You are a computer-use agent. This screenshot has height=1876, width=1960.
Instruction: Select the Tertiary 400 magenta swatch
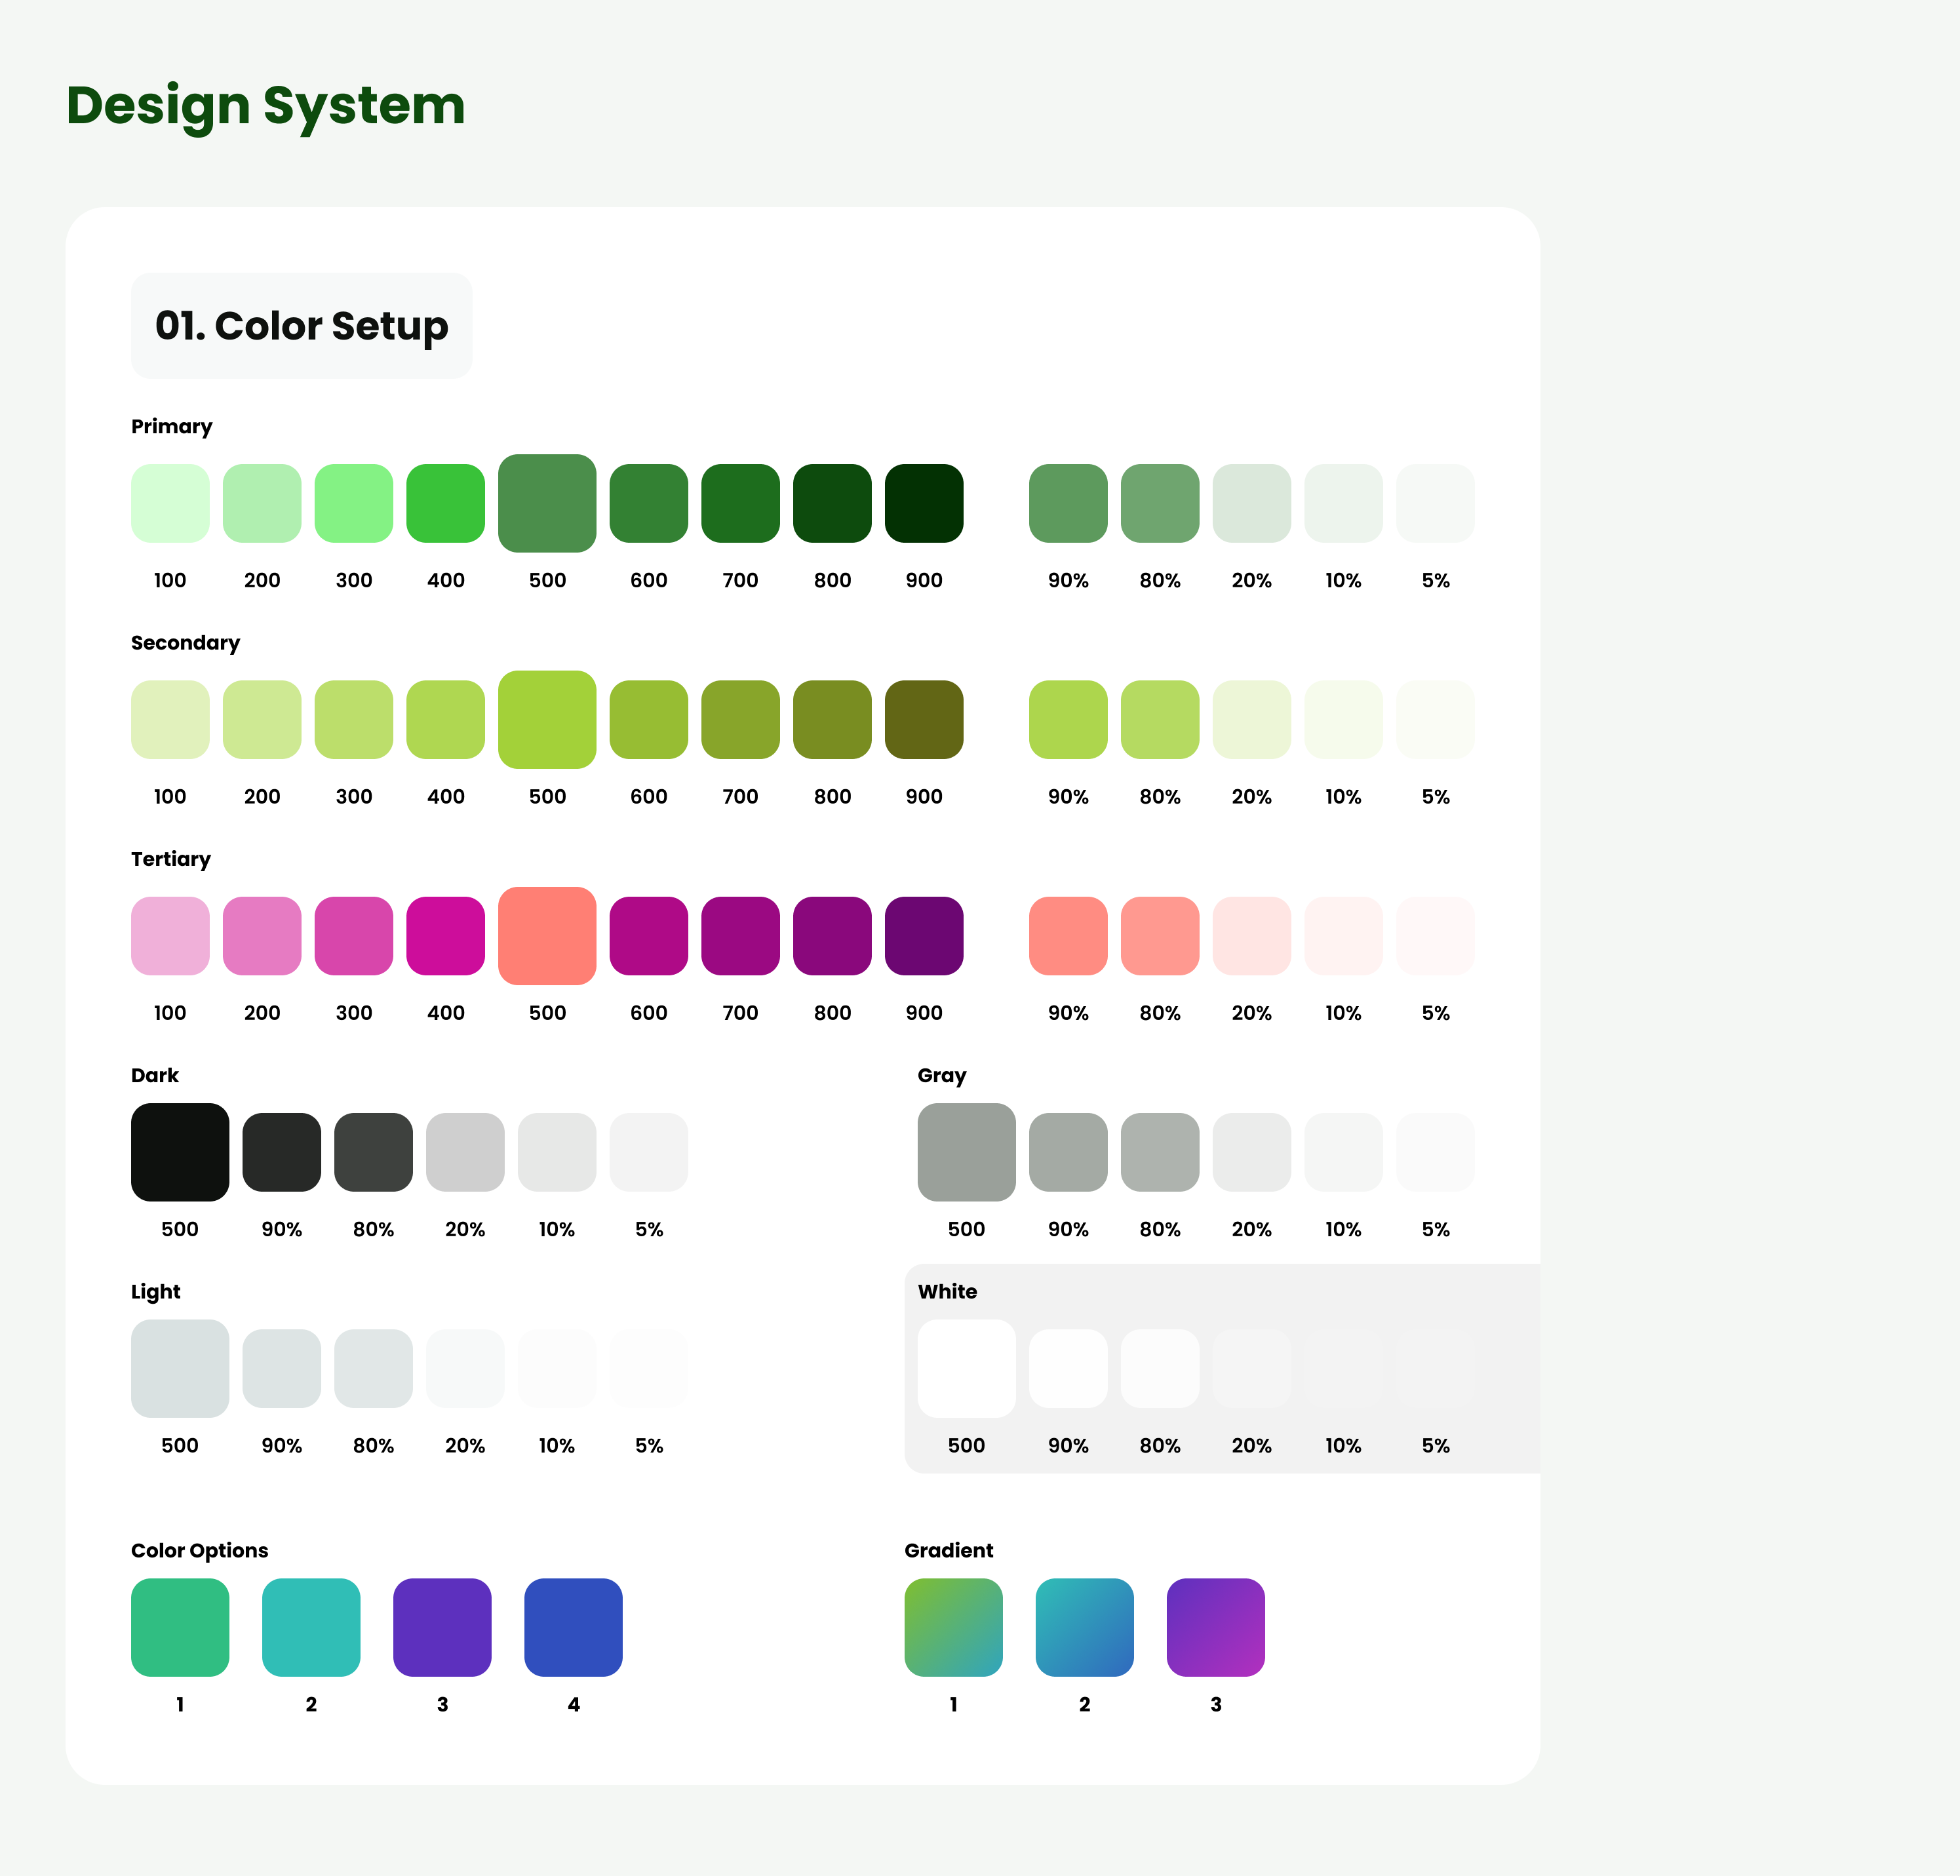(x=446, y=936)
